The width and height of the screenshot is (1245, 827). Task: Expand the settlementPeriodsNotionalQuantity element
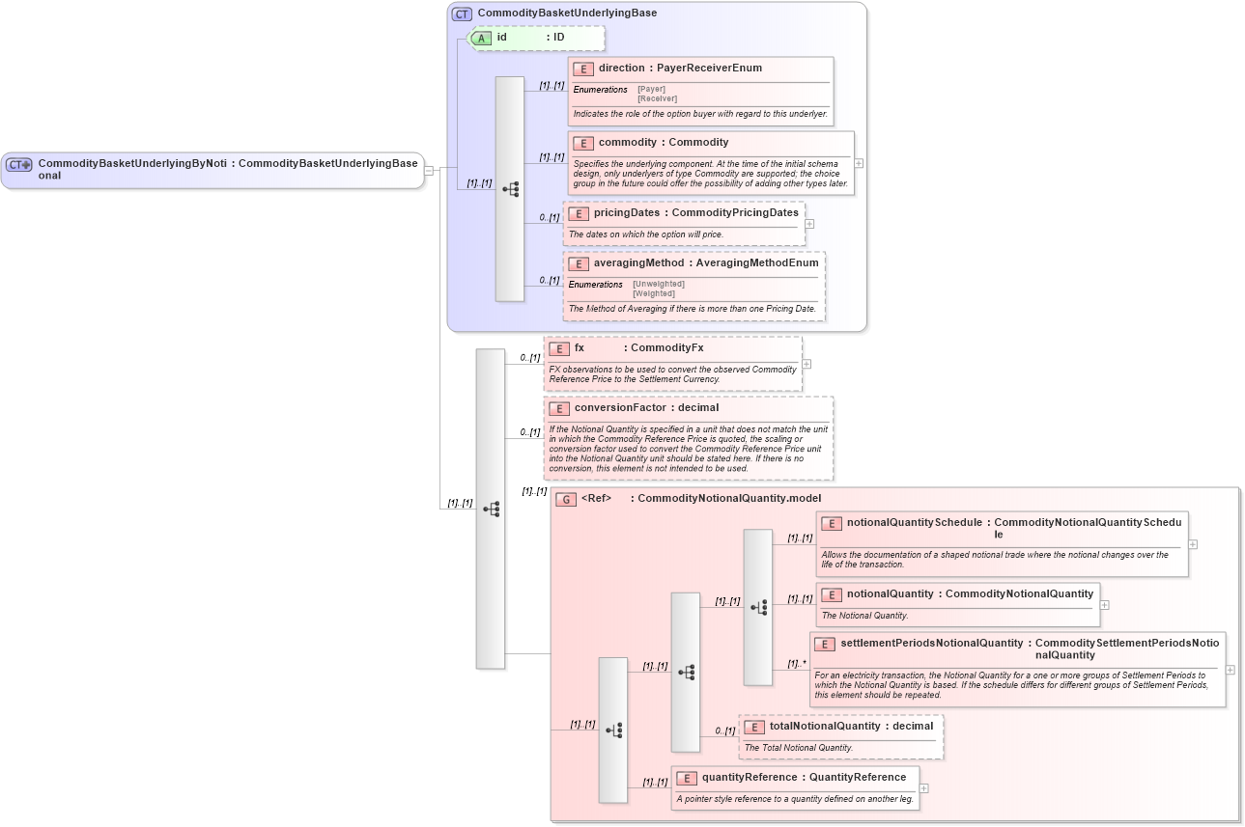[x=1229, y=668]
